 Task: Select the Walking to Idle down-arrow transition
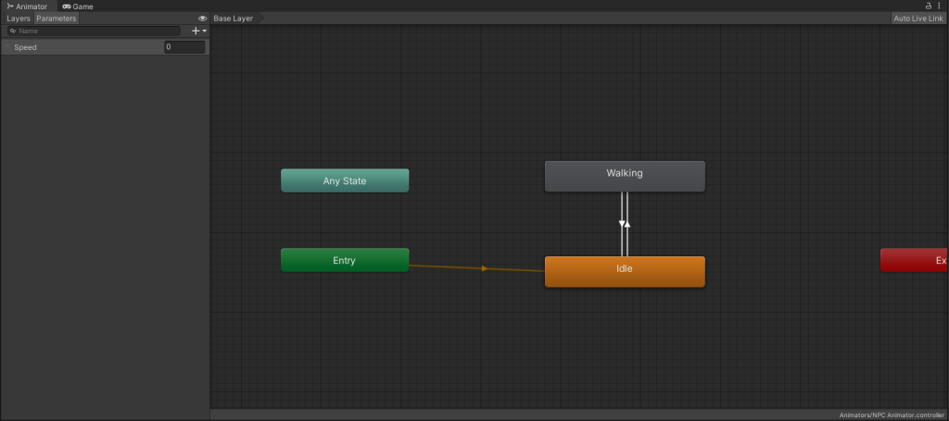[x=622, y=224]
